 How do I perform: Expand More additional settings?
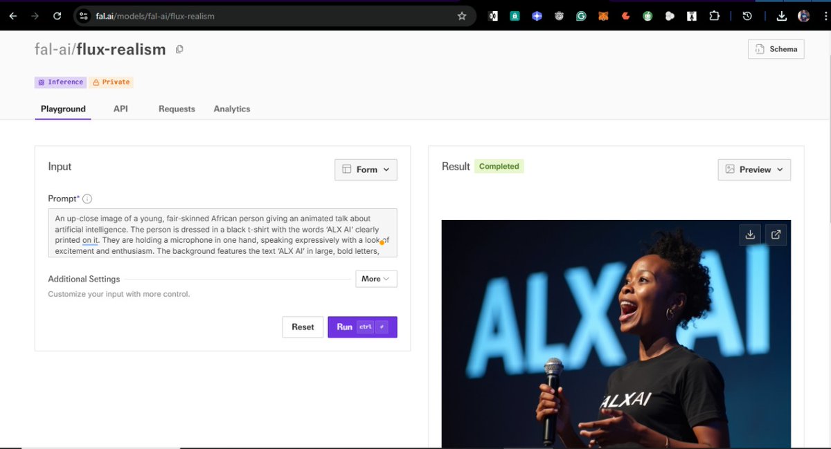[376, 279]
